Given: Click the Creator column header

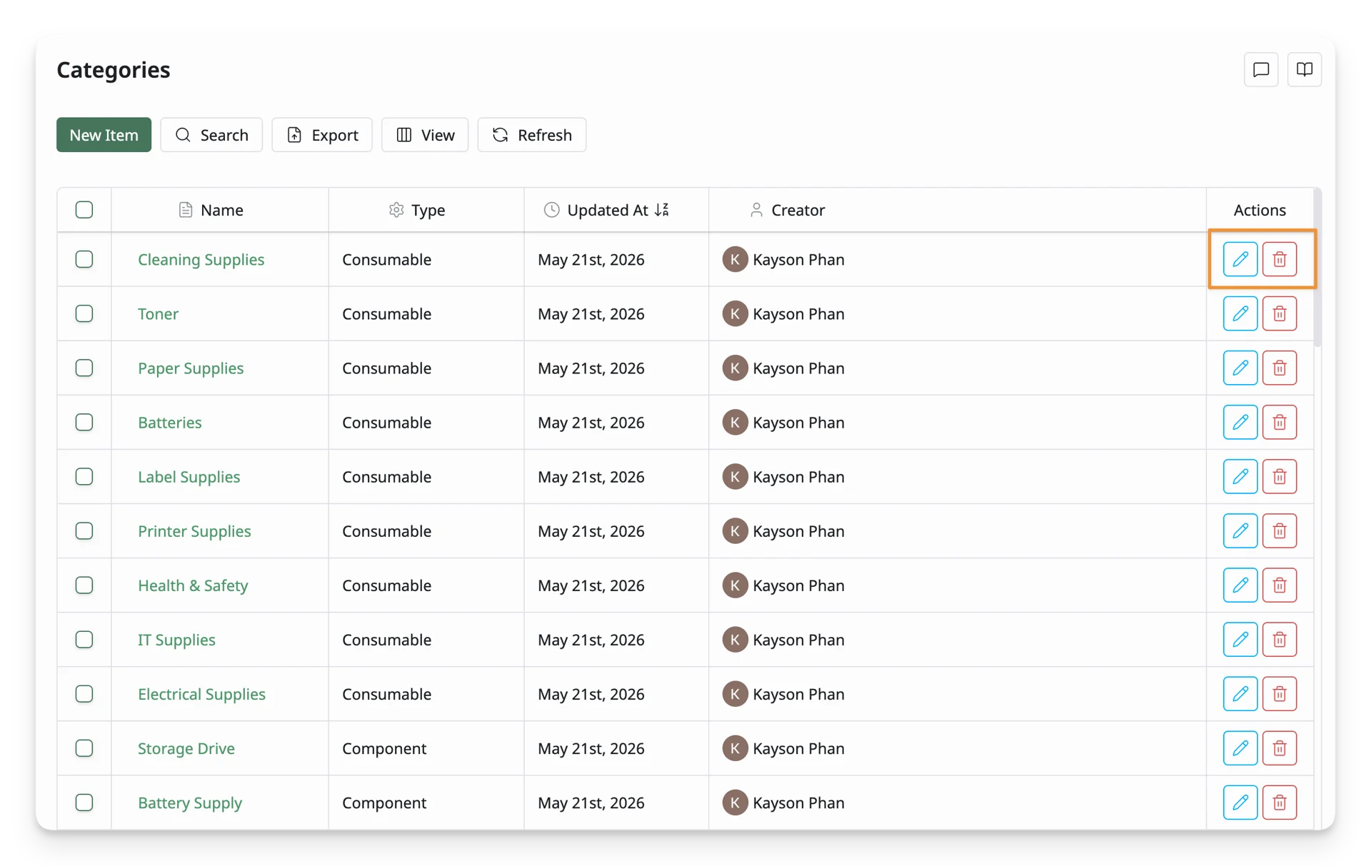Looking at the screenshot, I should pyautogui.click(x=958, y=210).
